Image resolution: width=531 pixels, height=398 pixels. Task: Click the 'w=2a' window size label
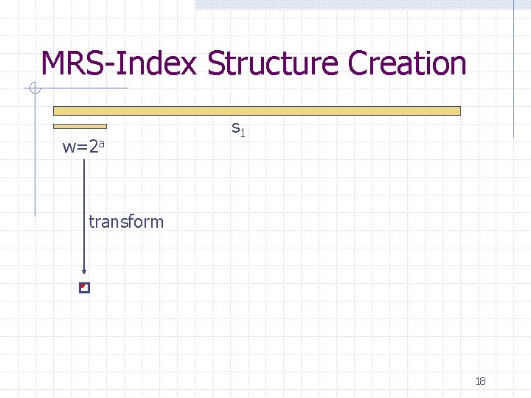pos(83,147)
